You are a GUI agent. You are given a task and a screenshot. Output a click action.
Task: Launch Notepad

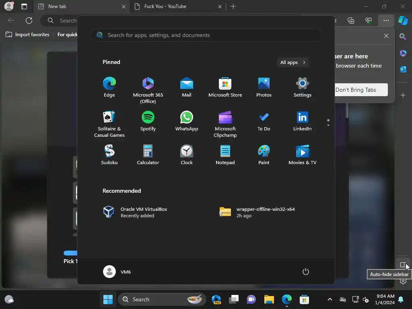pyautogui.click(x=225, y=155)
